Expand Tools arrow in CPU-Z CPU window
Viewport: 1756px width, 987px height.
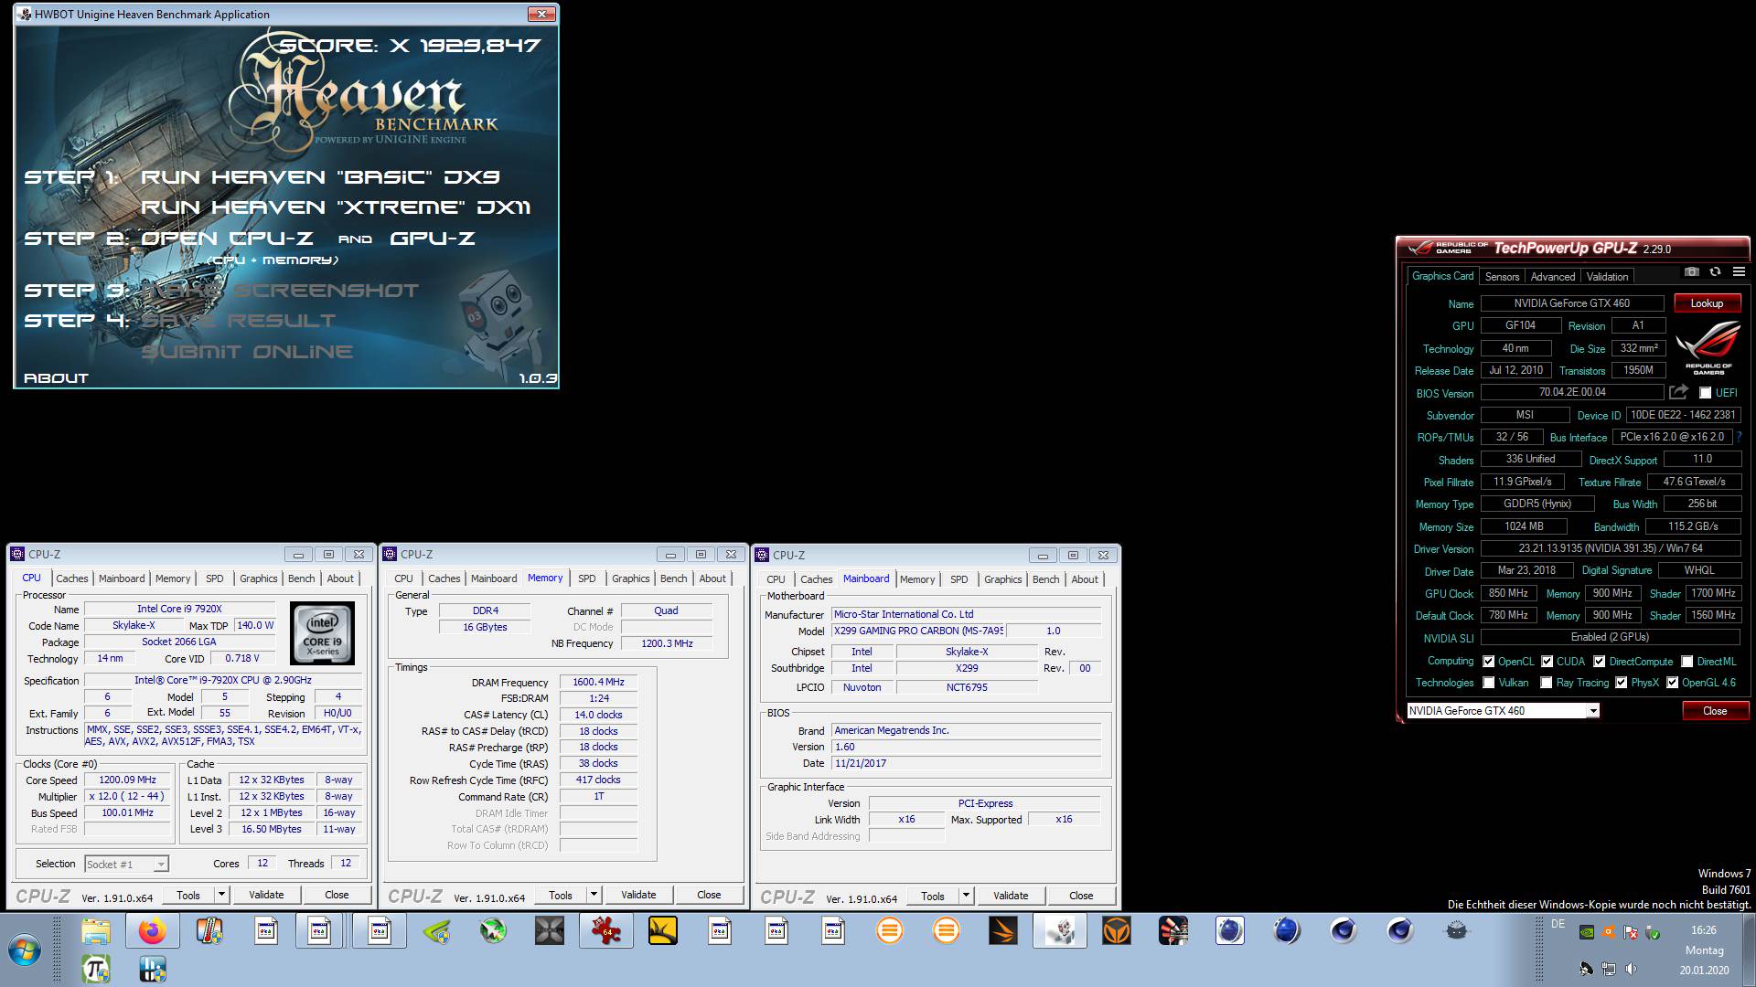(221, 895)
